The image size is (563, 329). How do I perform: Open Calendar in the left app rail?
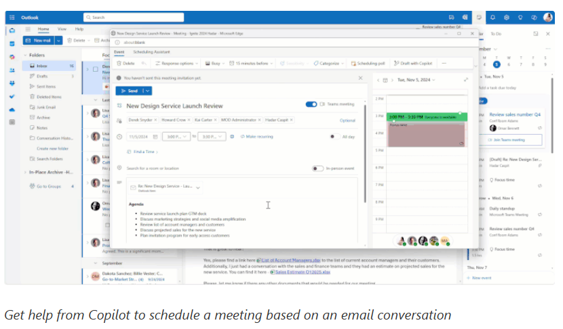[12, 44]
